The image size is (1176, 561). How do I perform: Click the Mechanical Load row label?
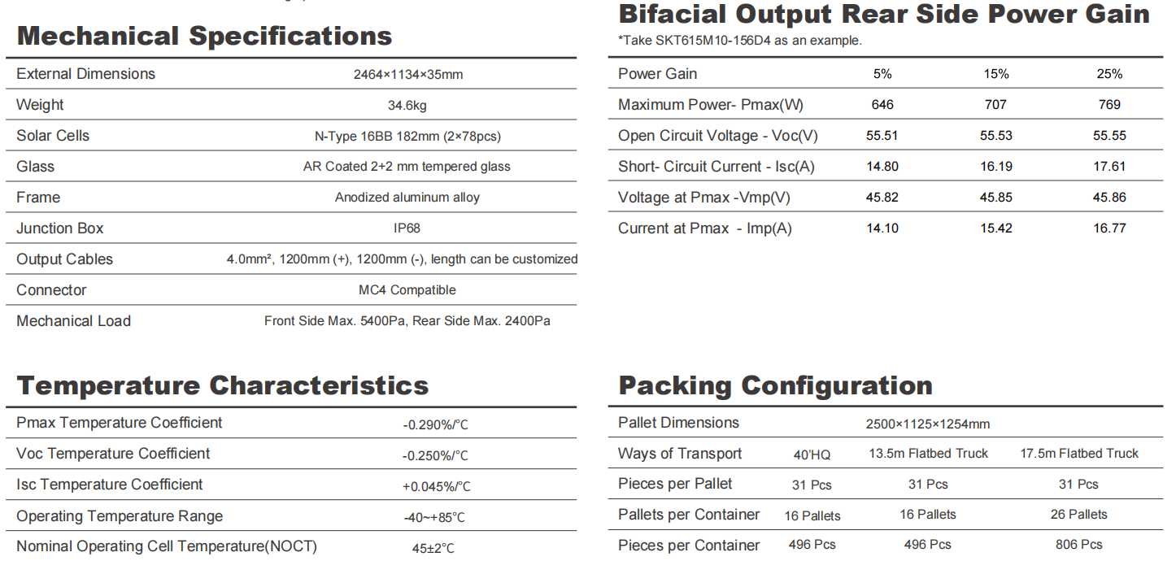pos(73,321)
